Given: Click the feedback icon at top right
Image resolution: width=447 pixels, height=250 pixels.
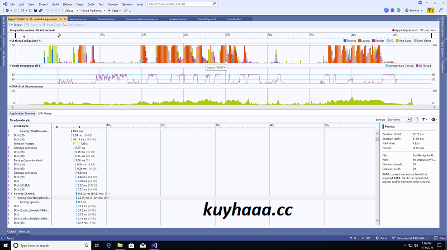Looking at the screenshot, I should pos(441,10).
